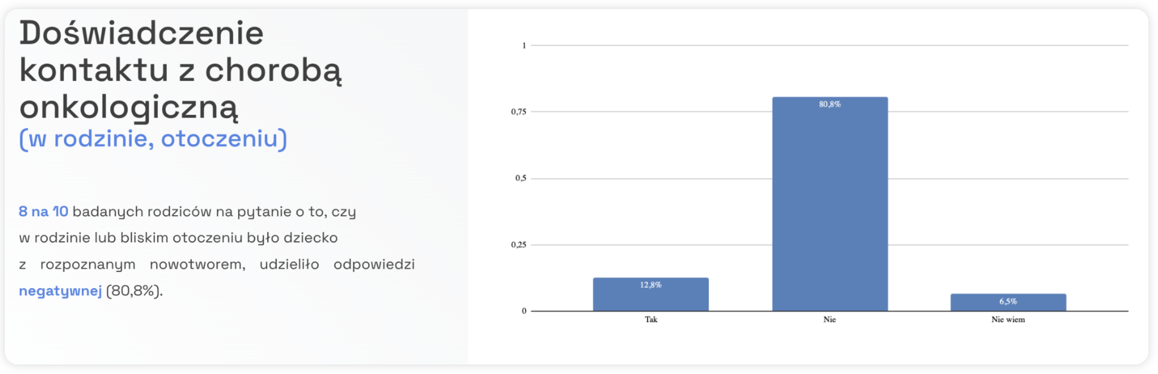
Task: Click the 'Tak' x-axis category label
Action: (x=651, y=320)
